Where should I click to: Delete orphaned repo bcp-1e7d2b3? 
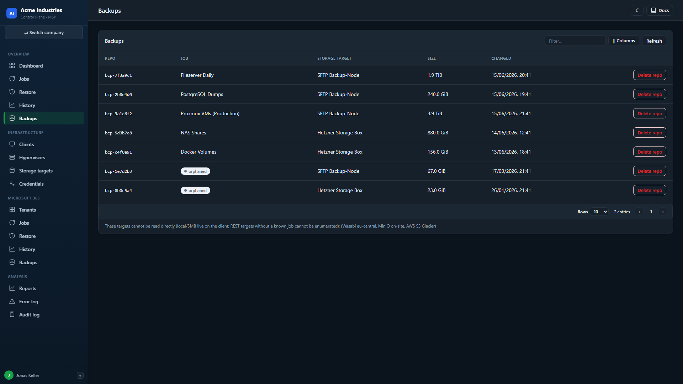coord(650,171)
